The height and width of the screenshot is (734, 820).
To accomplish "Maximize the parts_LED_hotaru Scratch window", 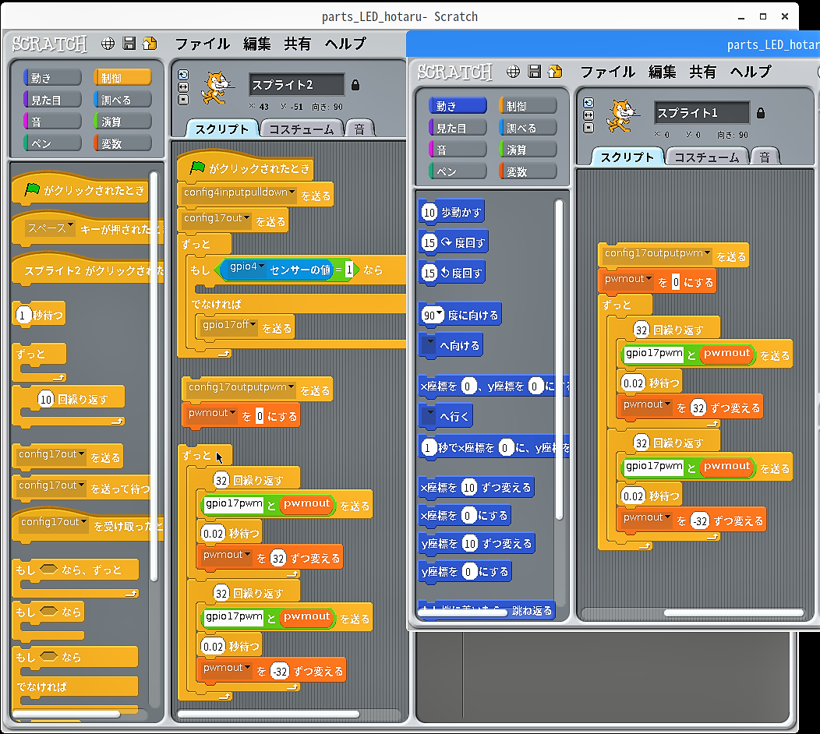I will [763, 16].
